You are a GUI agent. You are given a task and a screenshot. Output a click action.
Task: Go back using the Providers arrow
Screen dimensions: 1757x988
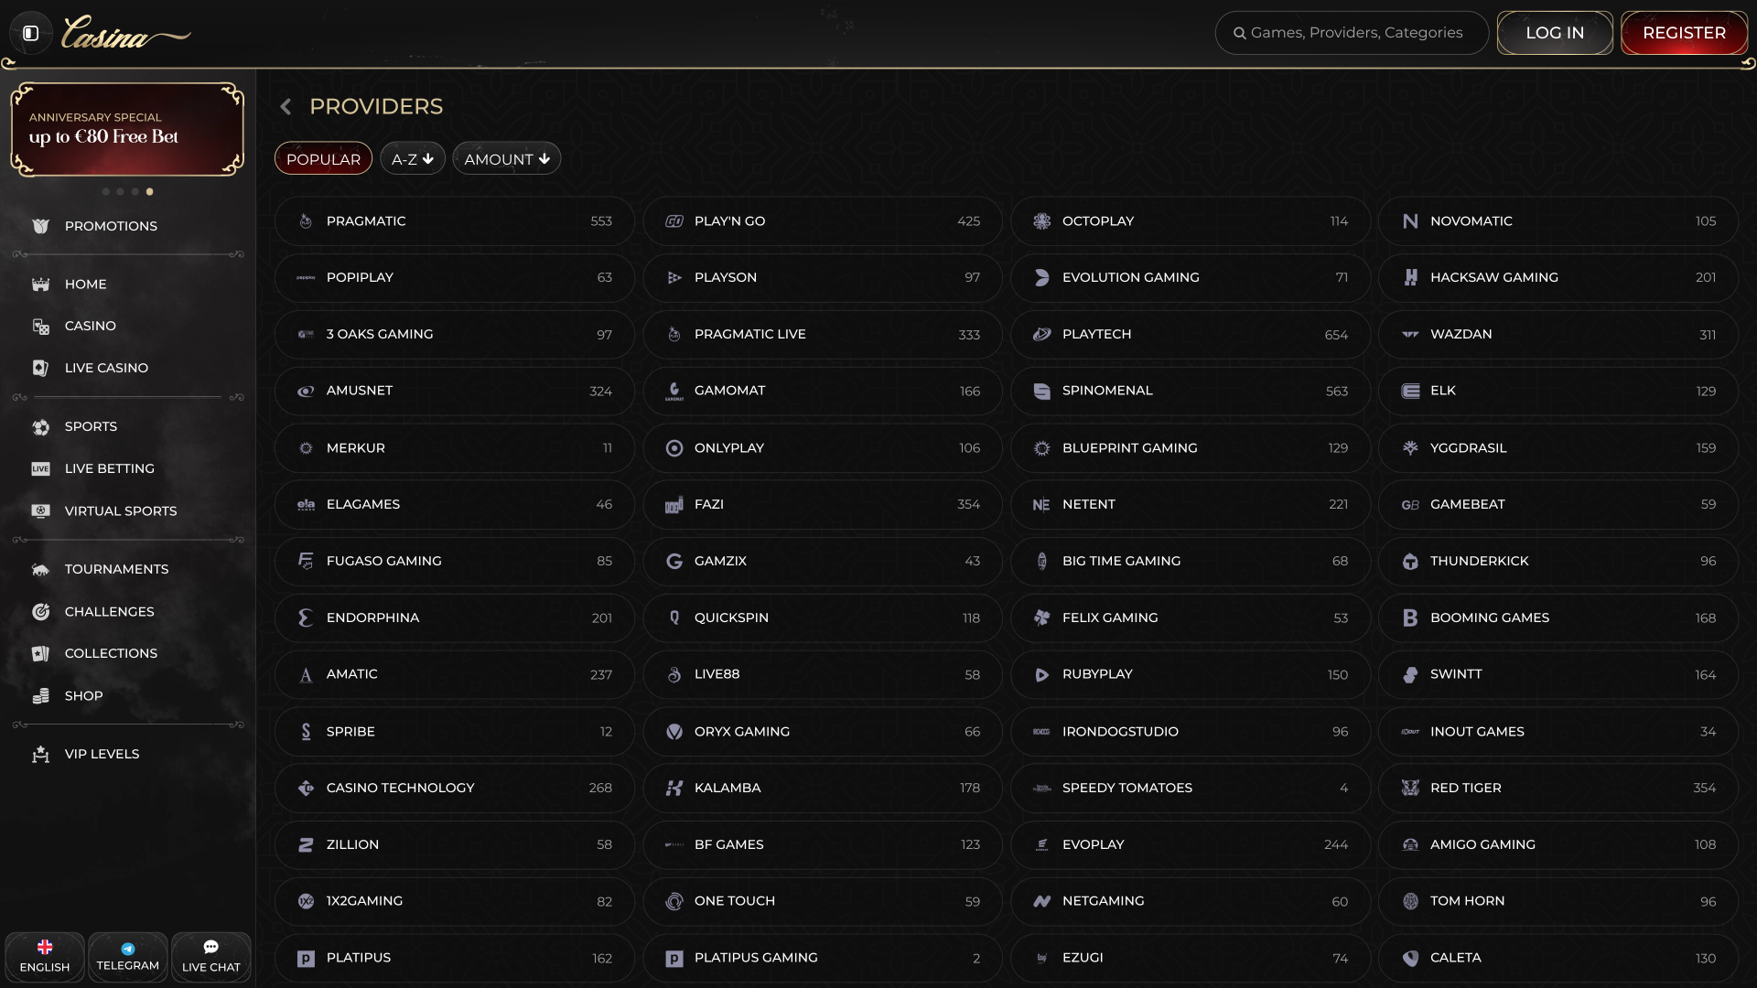(286, 107)
